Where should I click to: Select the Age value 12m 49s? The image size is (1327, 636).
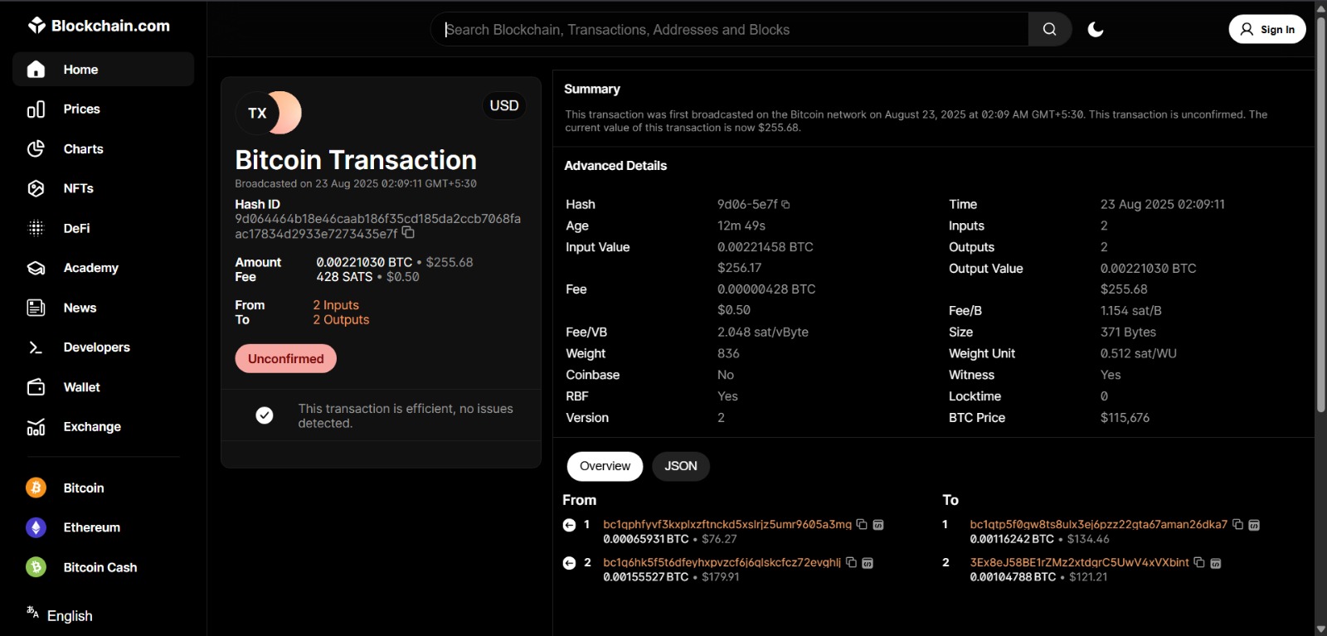(741, 226)
